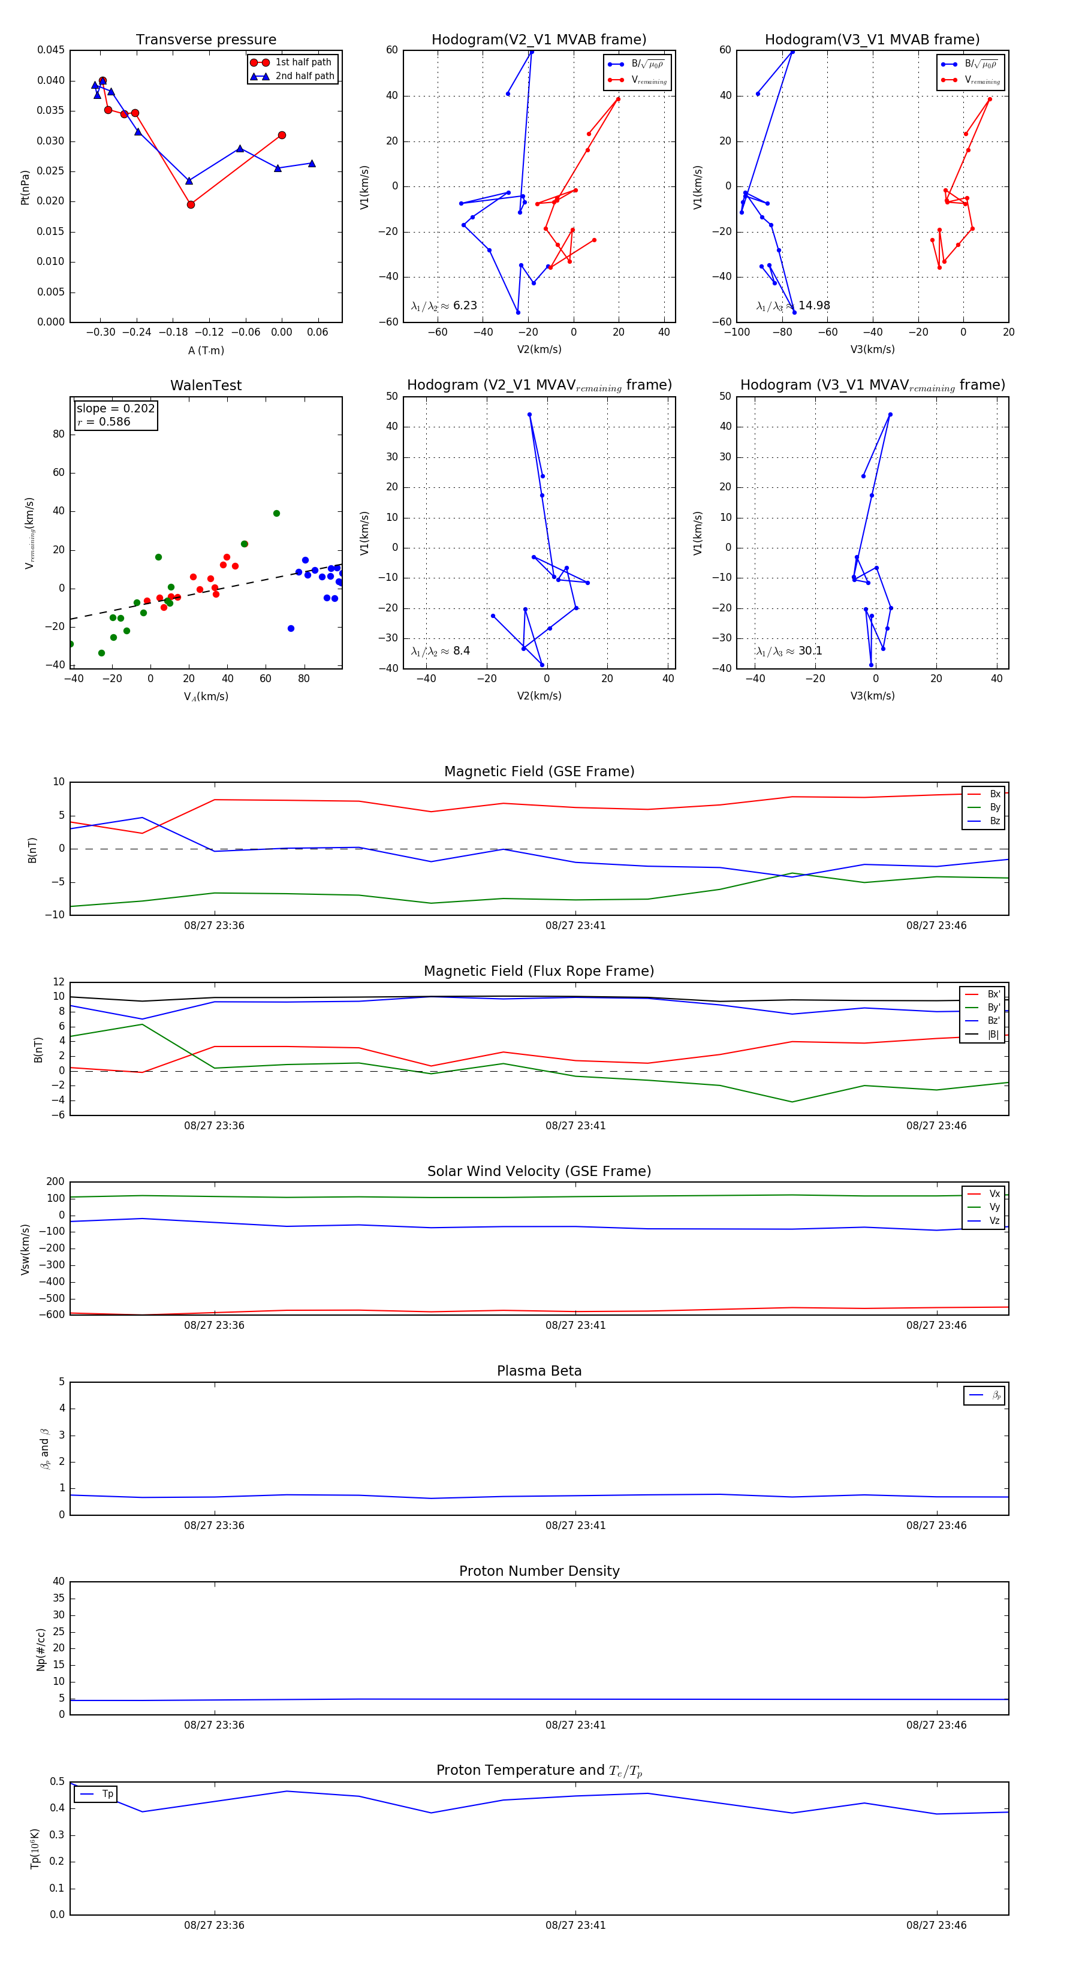Image resolution: width=1079 pixels, height=1978 pixels.
Task: Click the beta_p legend in Plasma Beta panel
Action: (984, 1395)
